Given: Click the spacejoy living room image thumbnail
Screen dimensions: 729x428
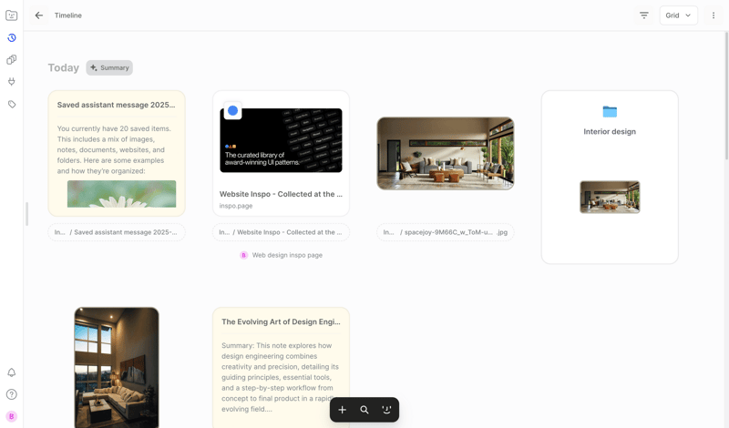Looking at the screenshot, I should coord(446,153).
